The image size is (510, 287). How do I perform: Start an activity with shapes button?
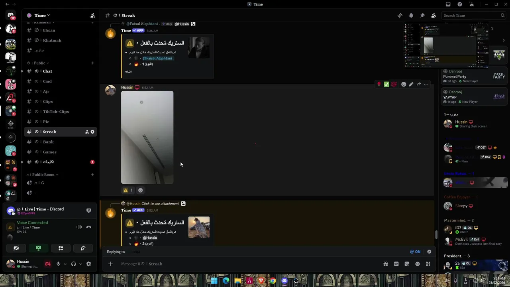[61, 248]
